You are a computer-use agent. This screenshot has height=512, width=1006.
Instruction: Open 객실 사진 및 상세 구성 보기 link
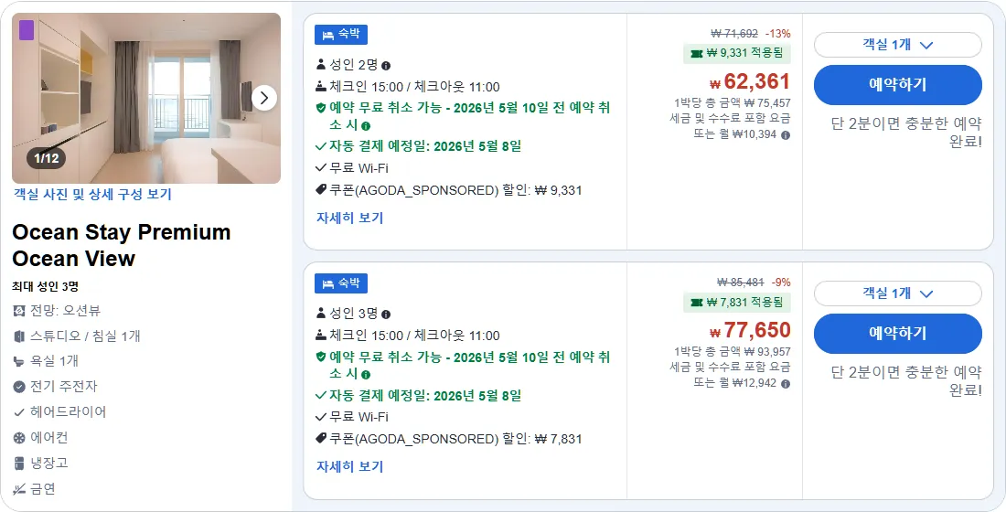pyautogui.click(x=93, y=195)
